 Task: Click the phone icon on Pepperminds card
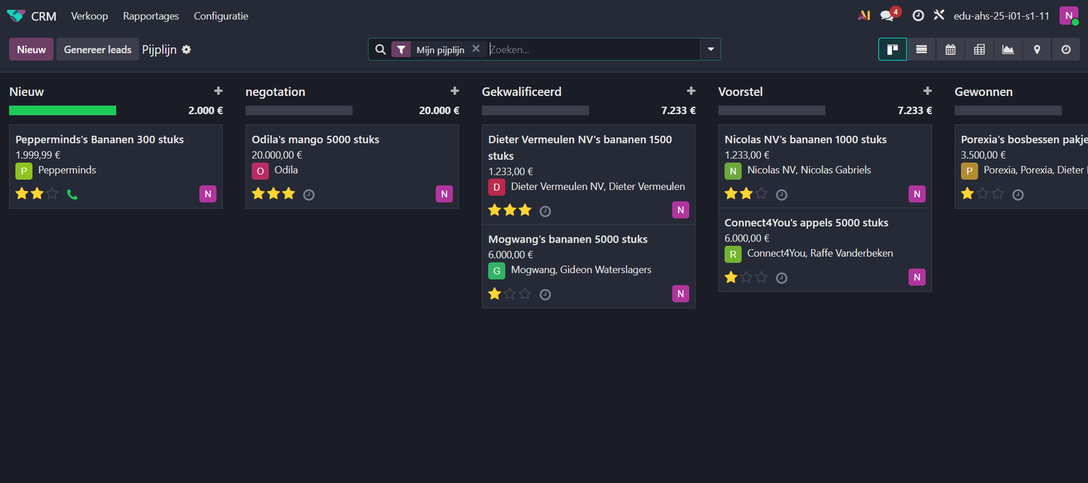[73, 195]
